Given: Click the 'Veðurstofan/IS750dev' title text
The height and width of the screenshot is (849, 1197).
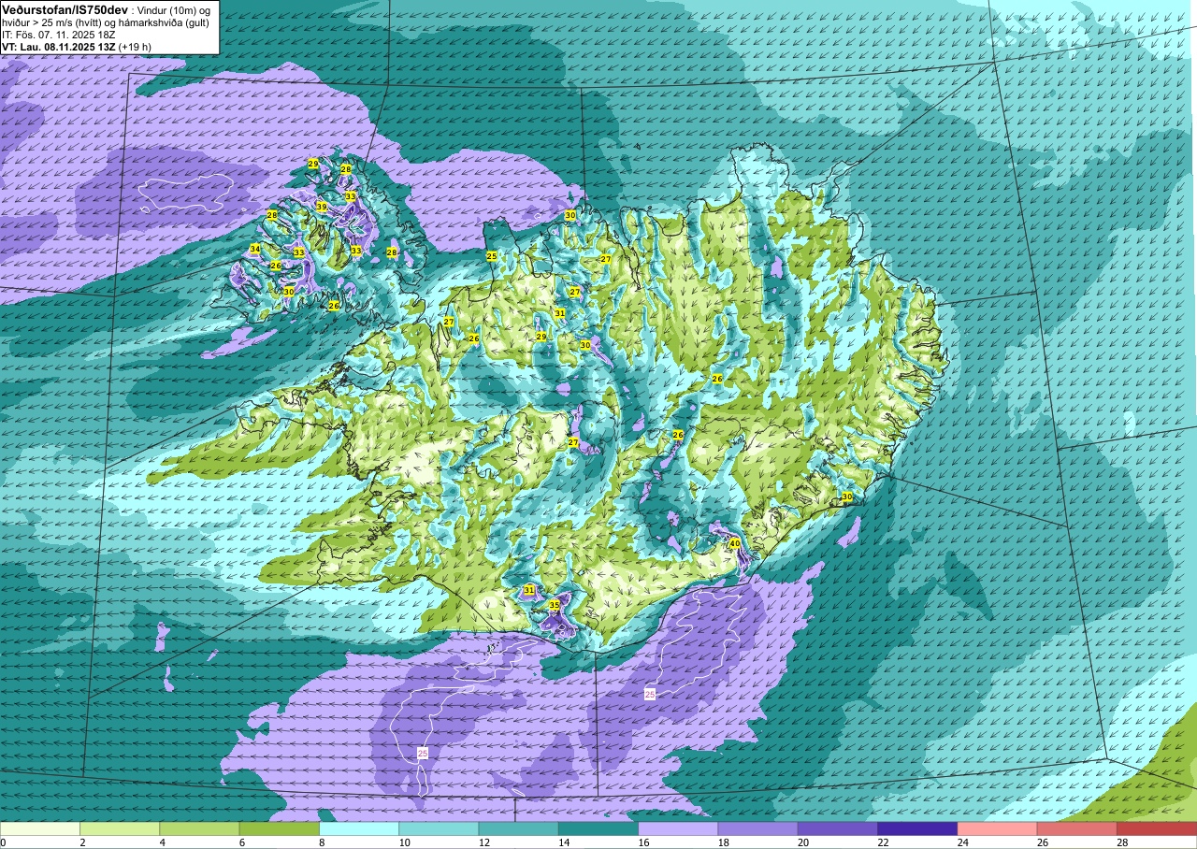Looking at the screenshot, I should [x=65, y=8].
